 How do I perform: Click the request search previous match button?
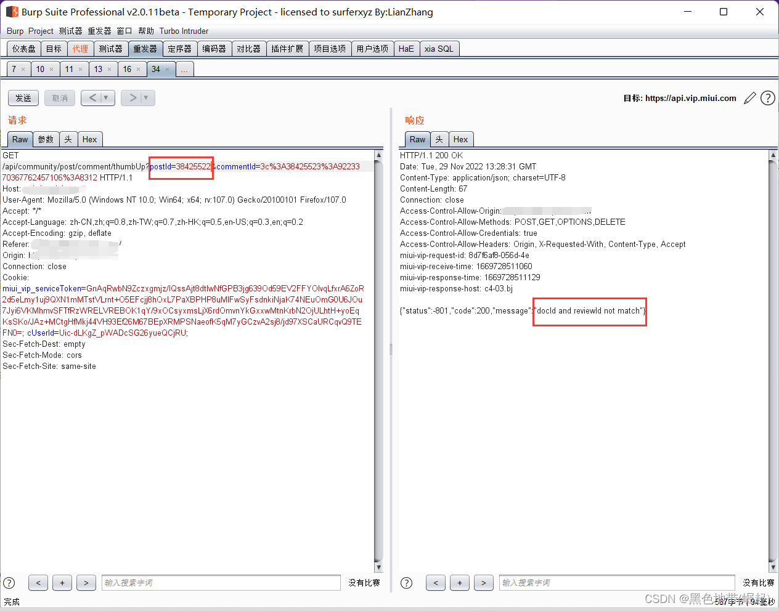pyautogui.click(x=38, y=583)
